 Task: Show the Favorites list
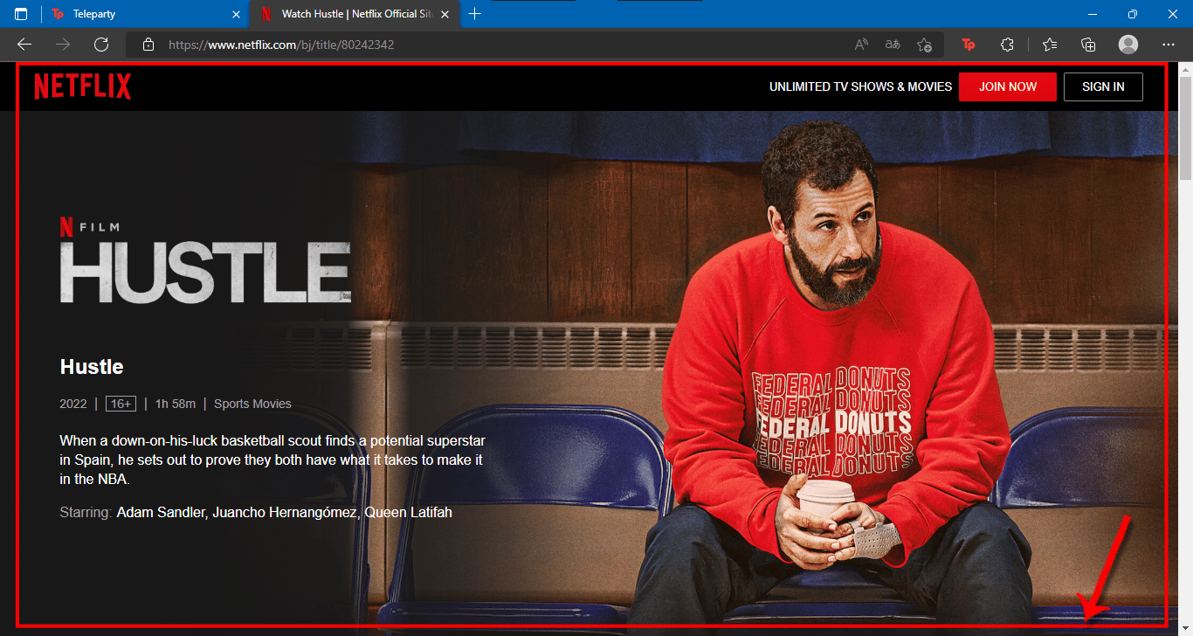click(1050, 45)
